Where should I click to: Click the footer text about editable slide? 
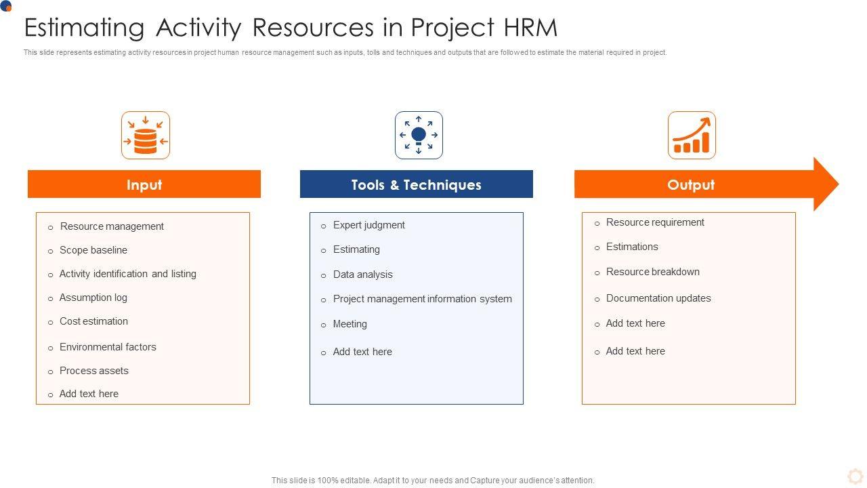click(x=433, y=481)
